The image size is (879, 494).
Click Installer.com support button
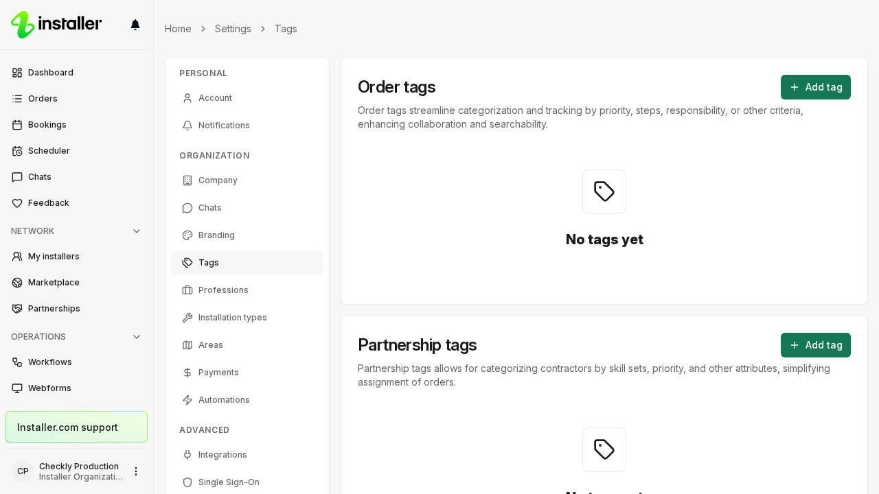point(76,427)
